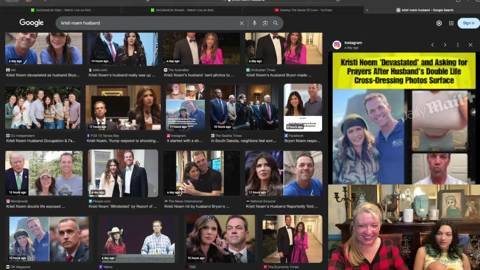Switch to SoCalledLife Clips Kick tab
The image size is (480, 270).
[x=61, y=10]
